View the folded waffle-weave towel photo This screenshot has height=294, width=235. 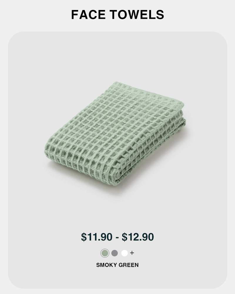tap(115, 137)
